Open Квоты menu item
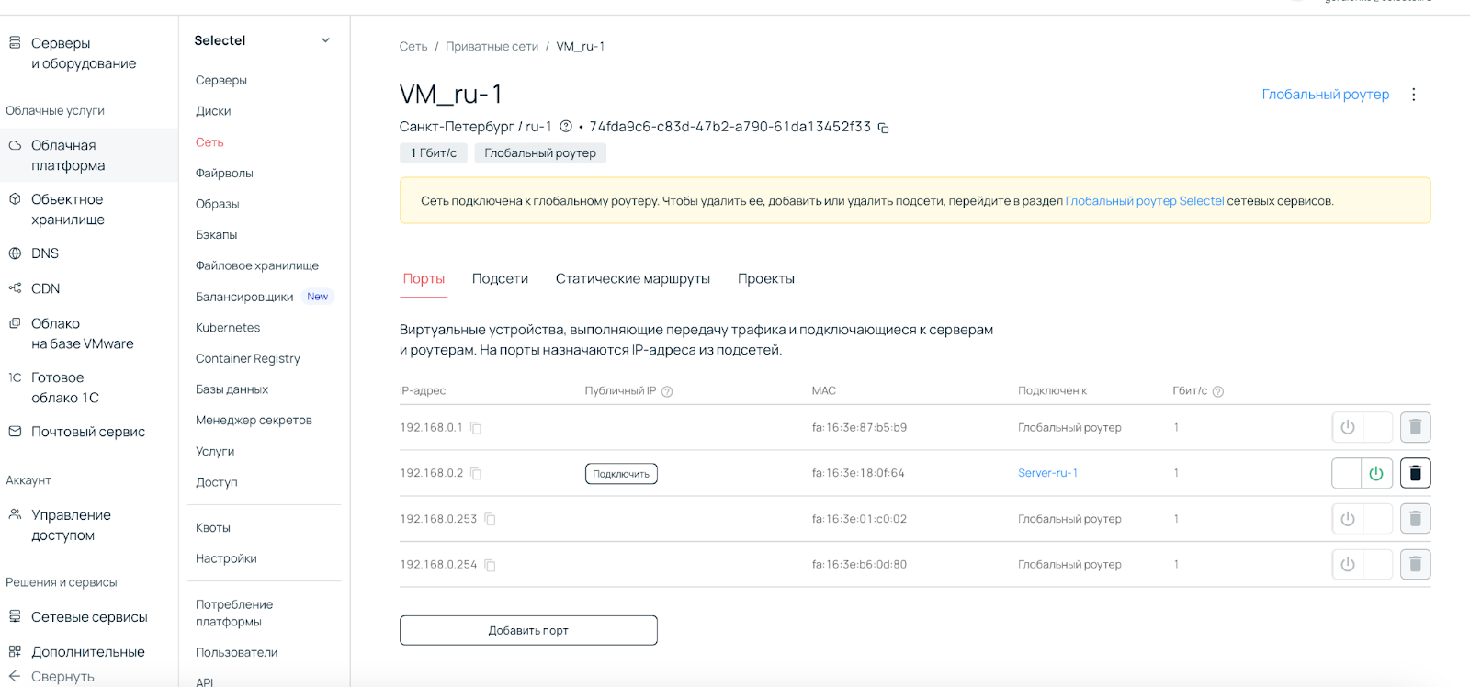1470x687 pixels. click(213, 527)
